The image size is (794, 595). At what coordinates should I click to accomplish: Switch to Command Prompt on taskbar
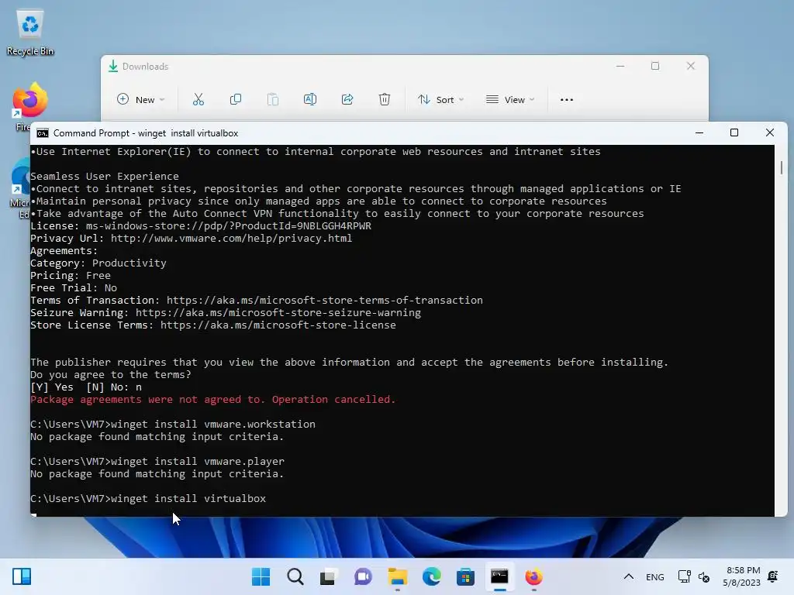coord(499,576)
